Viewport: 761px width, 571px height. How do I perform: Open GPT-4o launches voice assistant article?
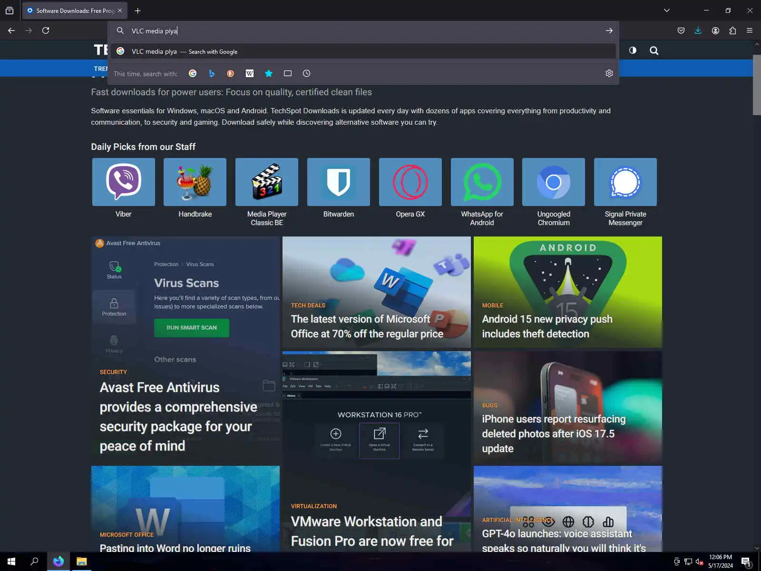564,541
